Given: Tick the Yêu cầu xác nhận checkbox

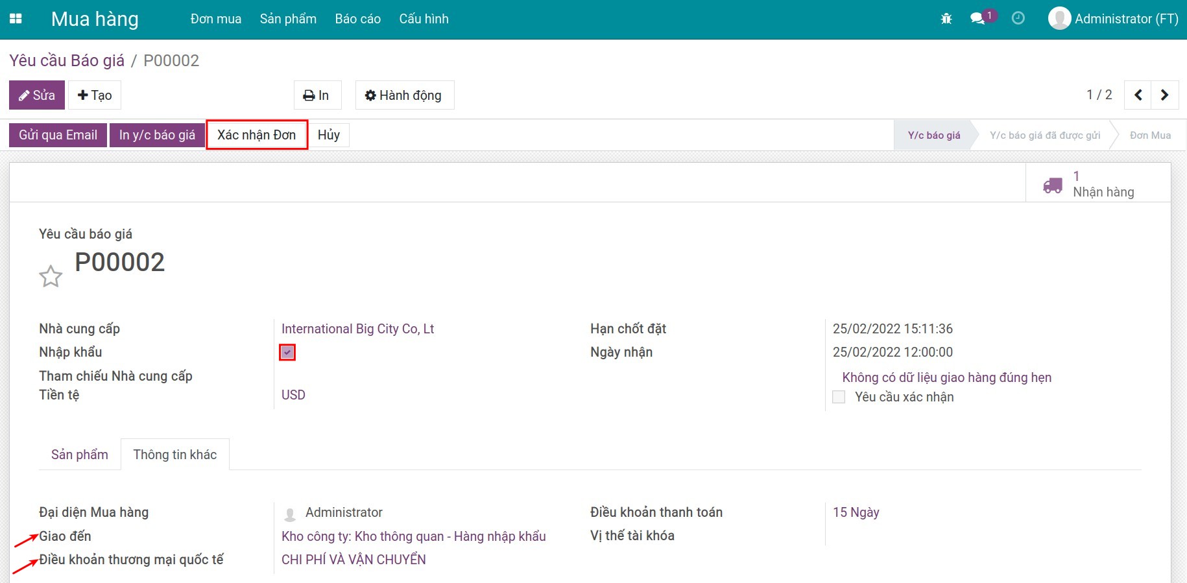Looking at the screenshot, I should (839, 397).
